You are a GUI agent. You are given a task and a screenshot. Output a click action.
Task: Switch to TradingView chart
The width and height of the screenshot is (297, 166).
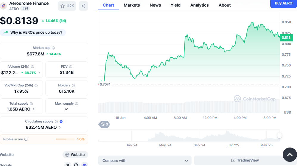pyautogui.click(x=245, y=160)
